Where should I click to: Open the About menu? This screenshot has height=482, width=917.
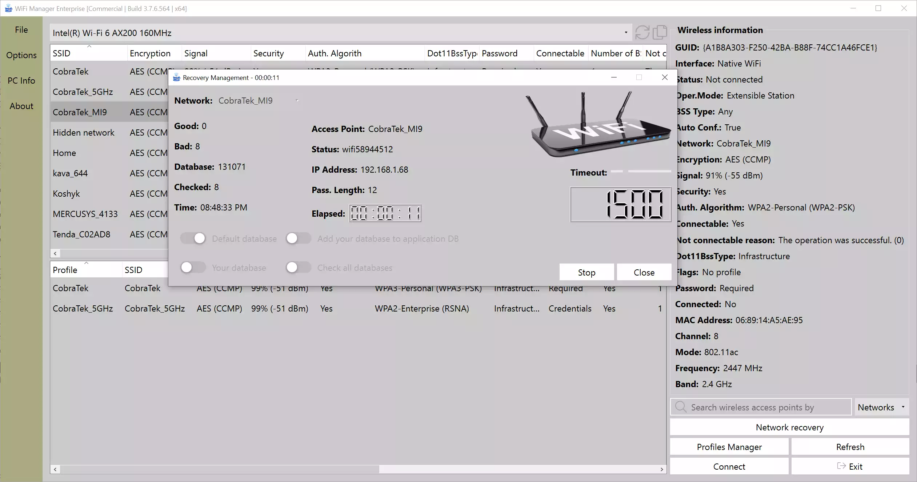pos(21,106)
